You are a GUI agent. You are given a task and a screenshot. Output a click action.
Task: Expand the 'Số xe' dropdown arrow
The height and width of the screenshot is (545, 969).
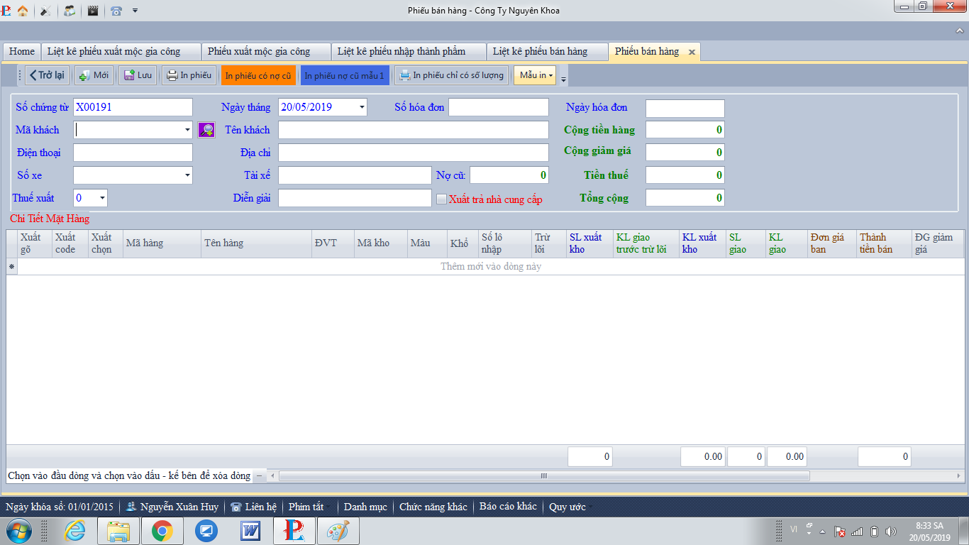click(187, 175)
